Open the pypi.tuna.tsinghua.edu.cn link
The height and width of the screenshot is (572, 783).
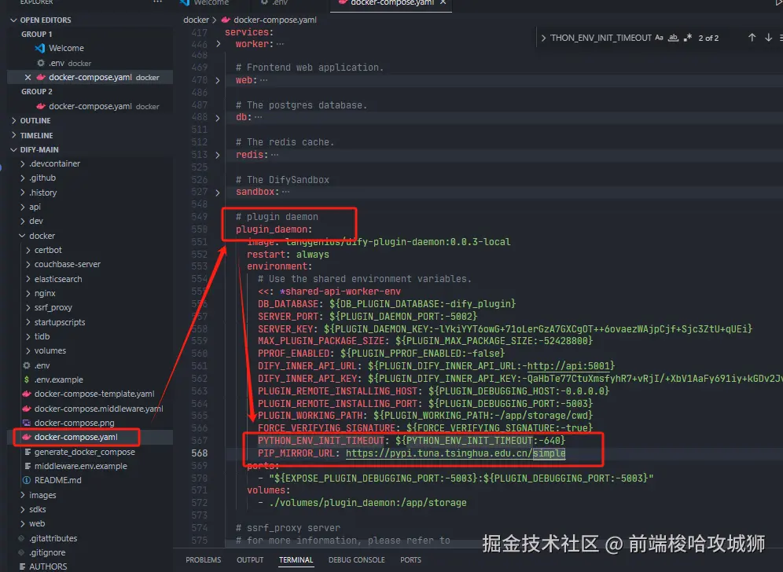point(455,453)
